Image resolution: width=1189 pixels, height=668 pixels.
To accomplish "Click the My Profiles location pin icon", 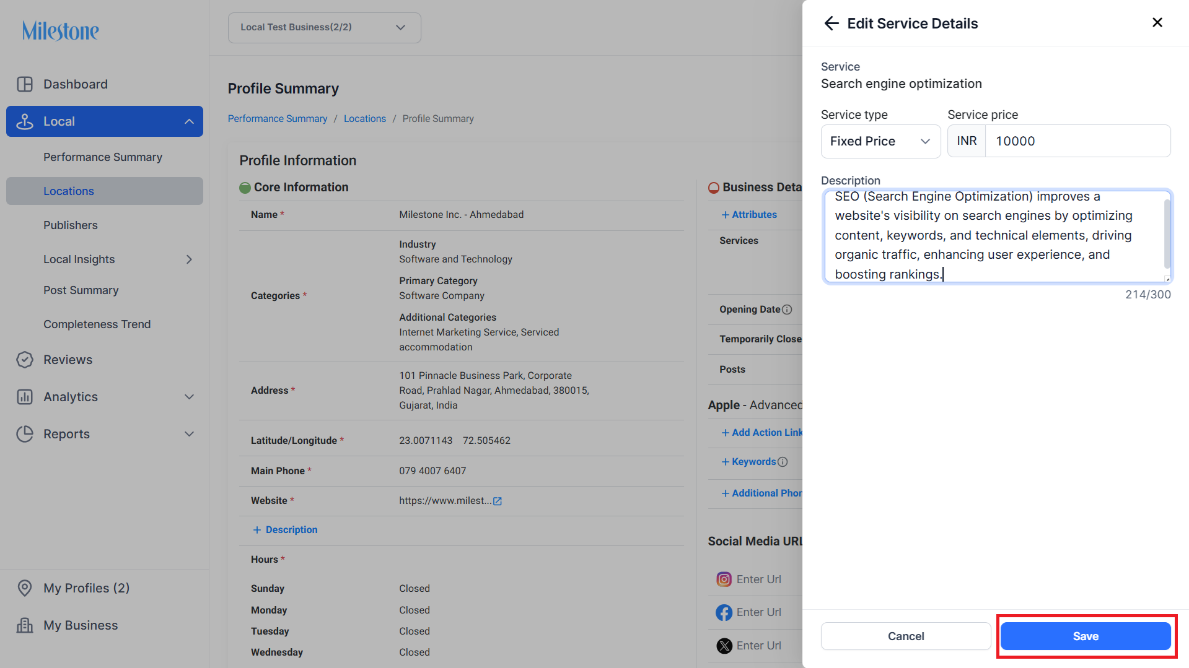I will (x=25, y=588).
